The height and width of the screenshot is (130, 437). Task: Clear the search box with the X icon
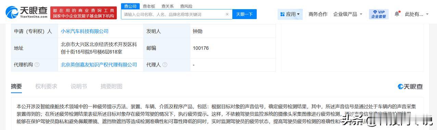[227, 14]
